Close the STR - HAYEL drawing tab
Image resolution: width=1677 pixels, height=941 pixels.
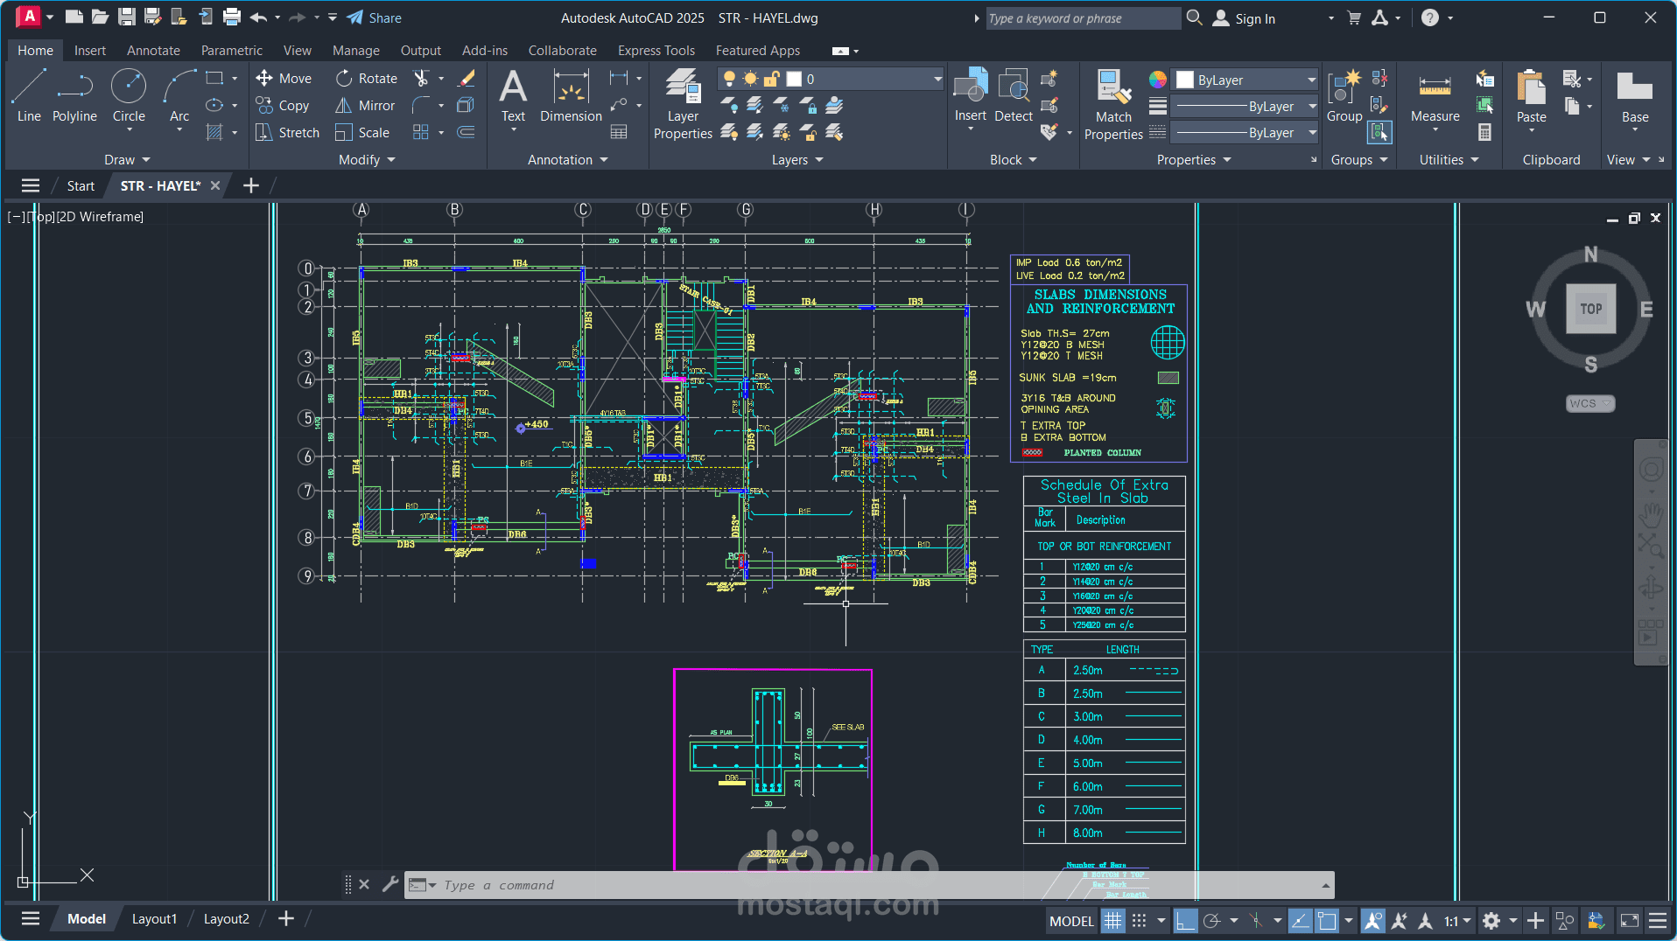(214, 185)
